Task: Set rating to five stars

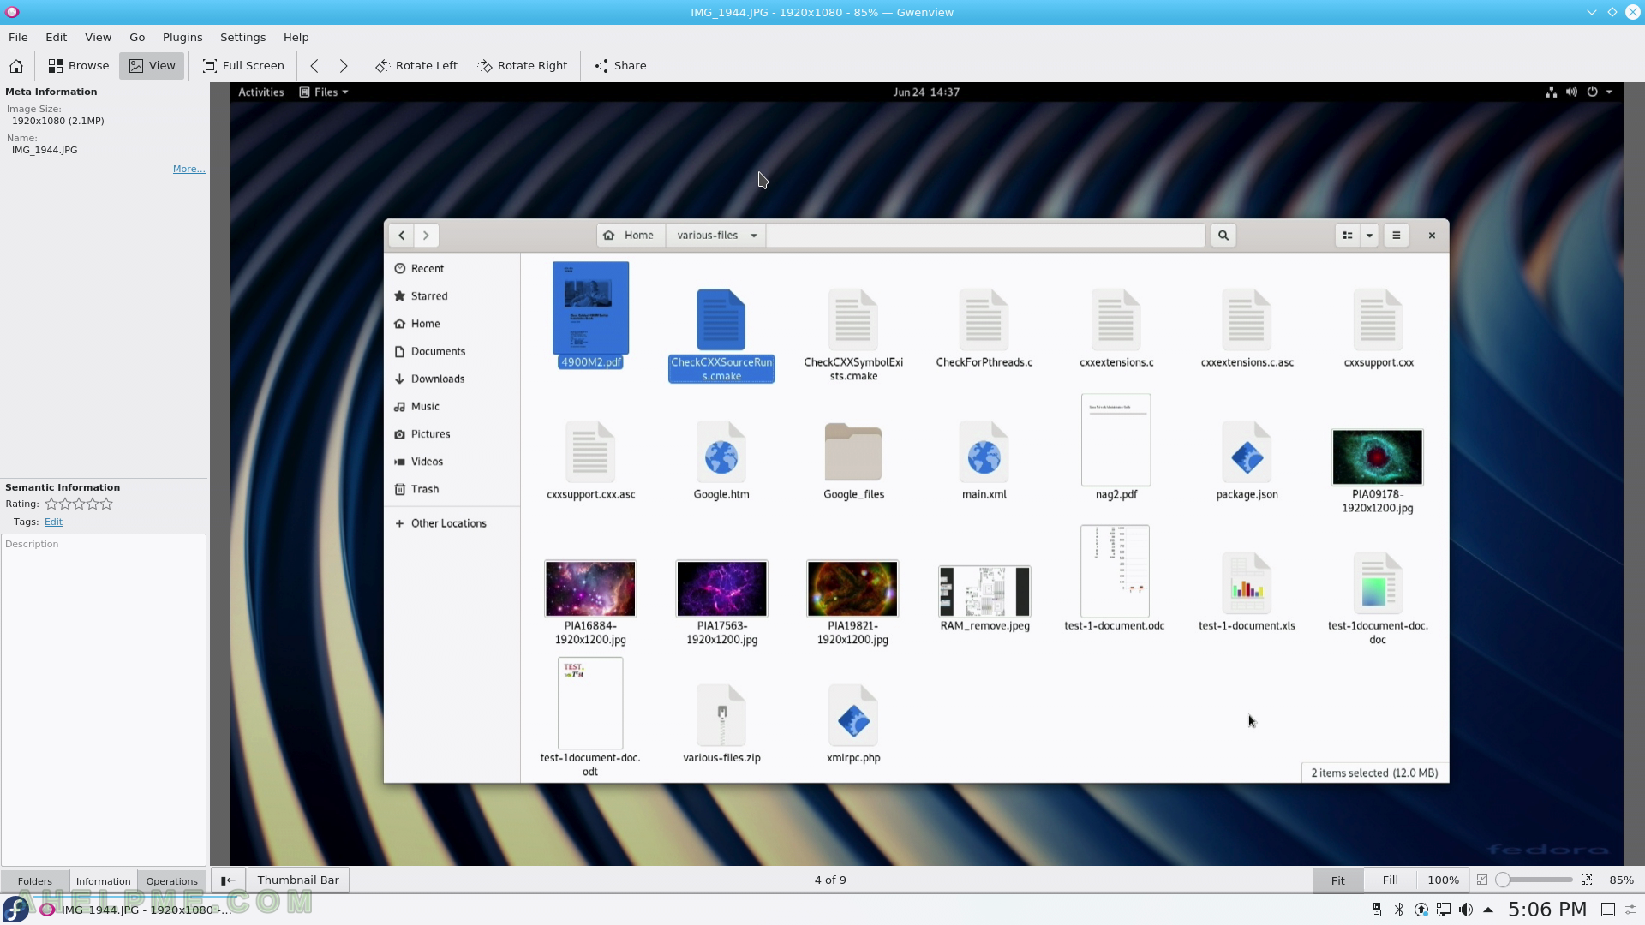Action: click(x=107, y=504)
